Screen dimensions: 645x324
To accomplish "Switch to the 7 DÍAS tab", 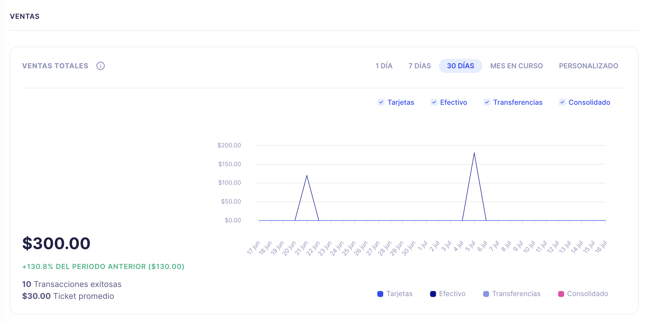I will click(x=419, y=66).
